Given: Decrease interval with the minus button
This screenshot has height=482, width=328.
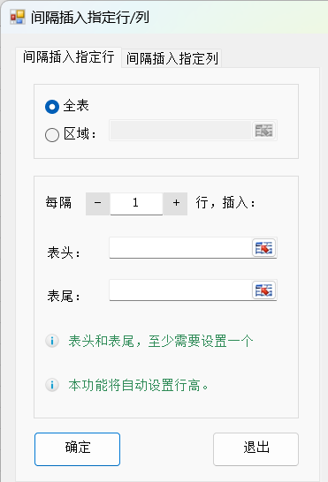Looking at the screenshot, I should pyautogui.click(x=97, y=204).
